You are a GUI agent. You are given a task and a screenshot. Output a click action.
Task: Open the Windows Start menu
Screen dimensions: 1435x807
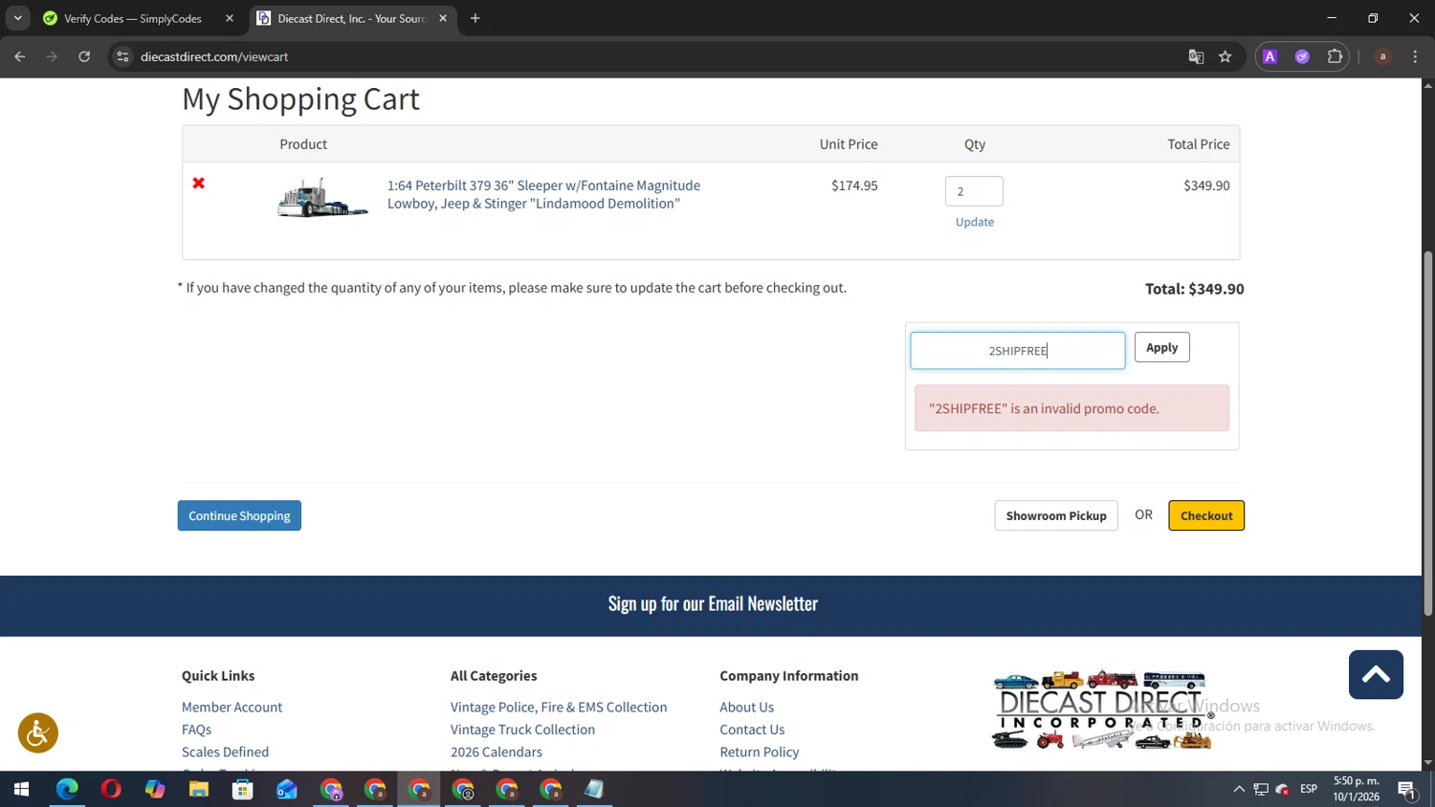(x=21, y=790)
